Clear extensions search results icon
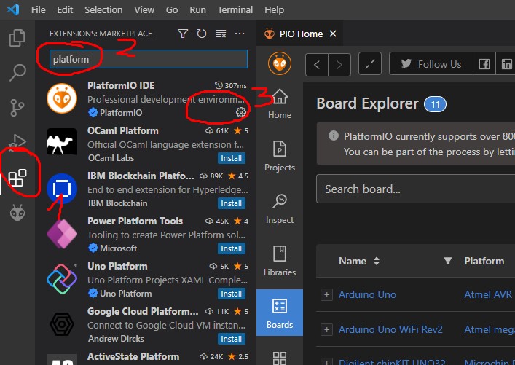 coord(221,34)
